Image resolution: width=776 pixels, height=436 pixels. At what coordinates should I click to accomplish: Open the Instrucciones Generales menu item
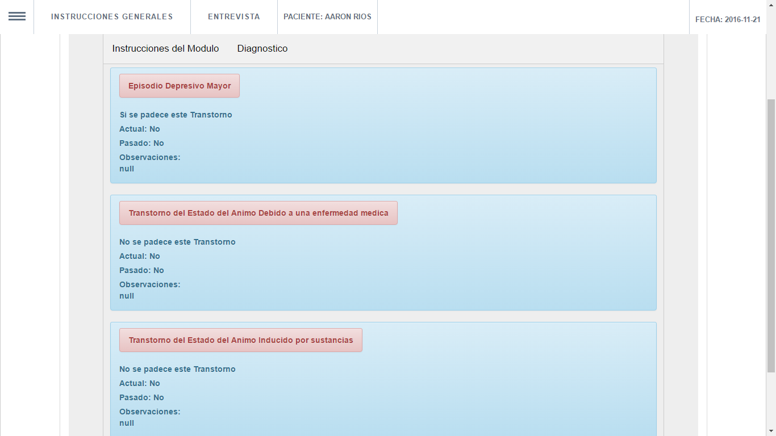click(x=112, y=17)
